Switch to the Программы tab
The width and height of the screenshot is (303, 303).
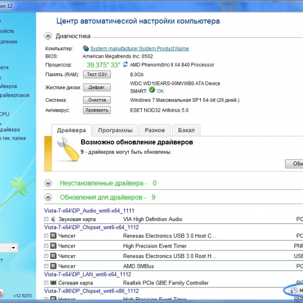(115, 130)
